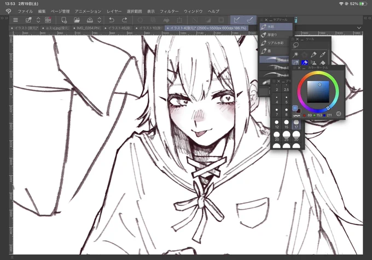The height and width of the screenshot is (260, 372).
Task: Select the Lasso tool in Tool palette
Action: click(x=295, y=45)
